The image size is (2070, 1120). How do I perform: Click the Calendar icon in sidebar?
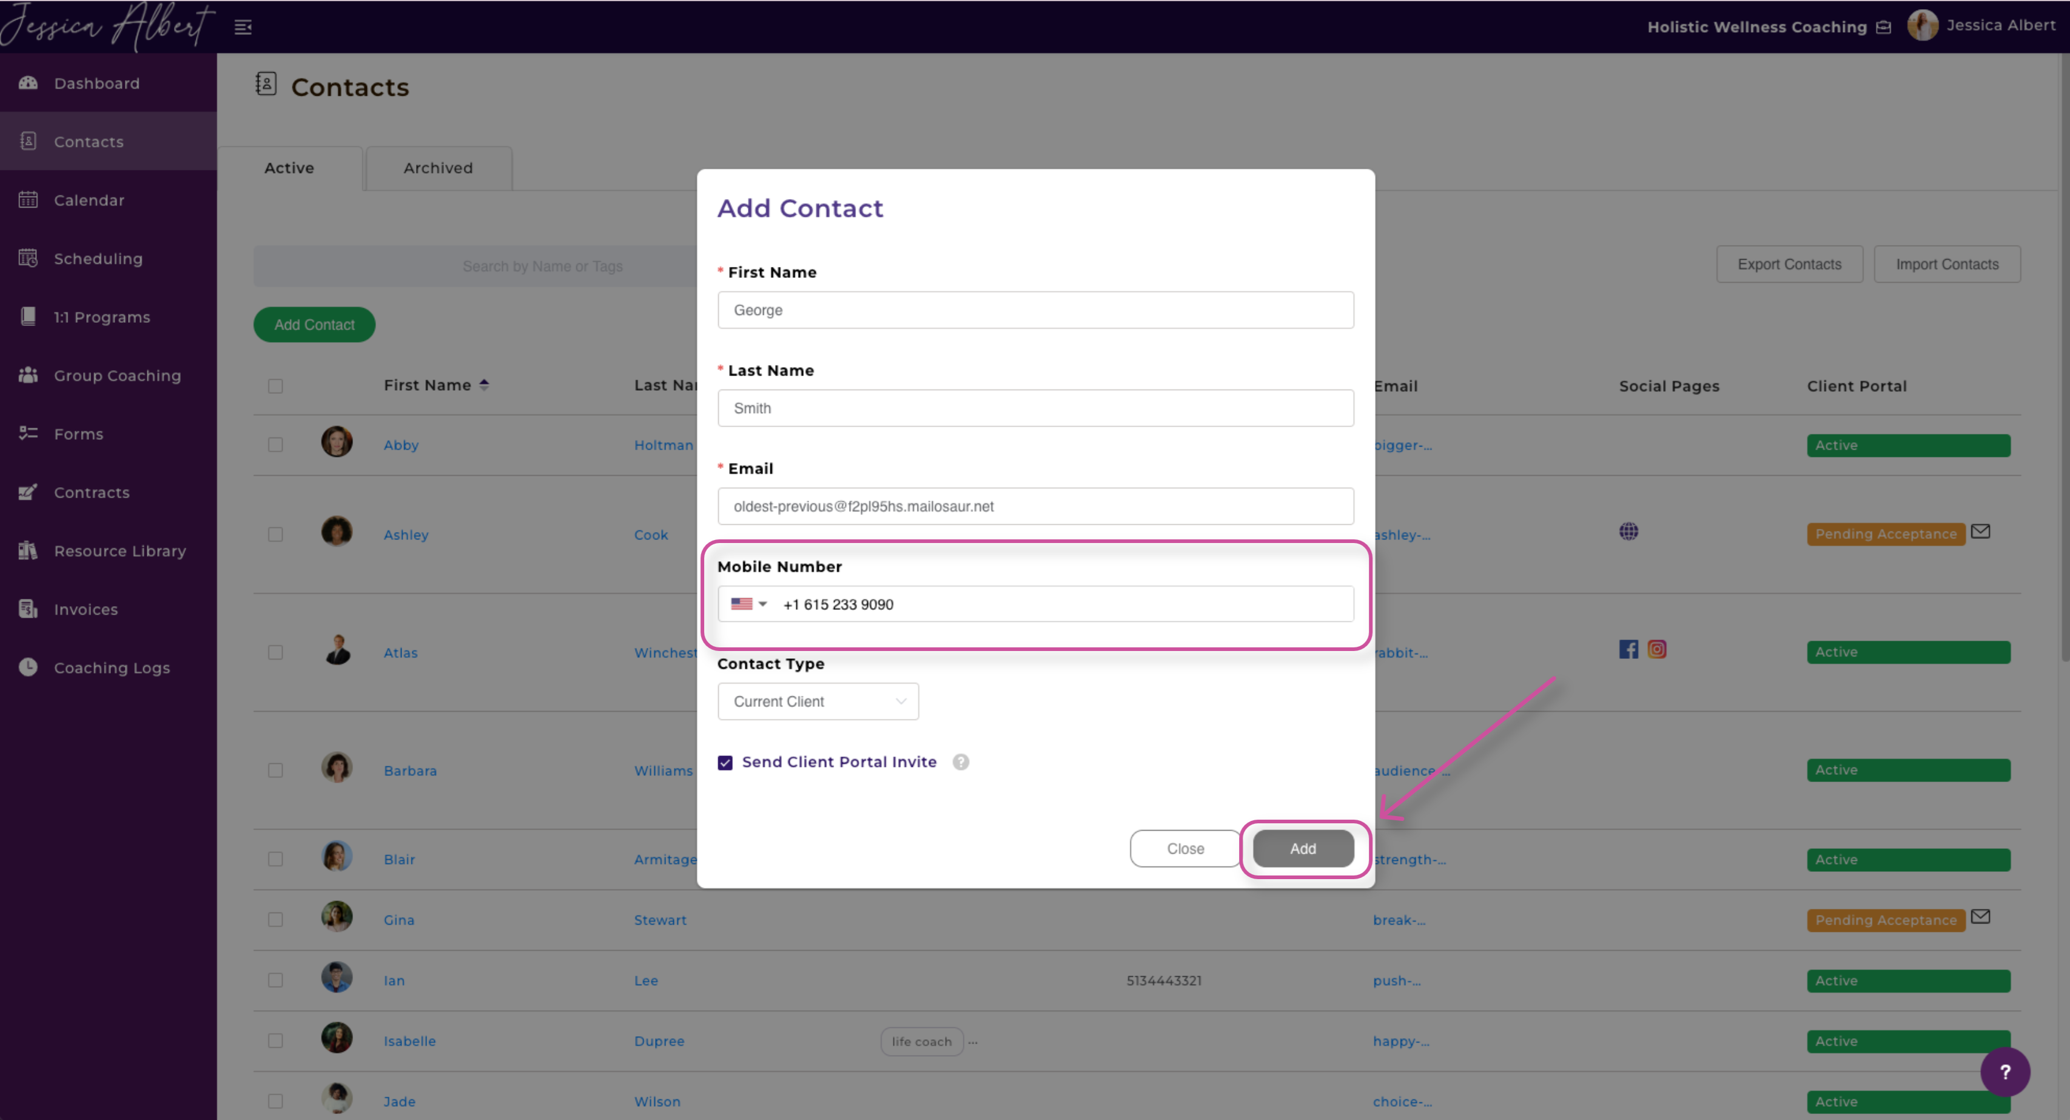tap(28, 200)
